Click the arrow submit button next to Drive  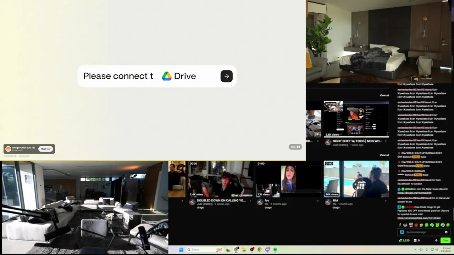(x=226, y=76)
